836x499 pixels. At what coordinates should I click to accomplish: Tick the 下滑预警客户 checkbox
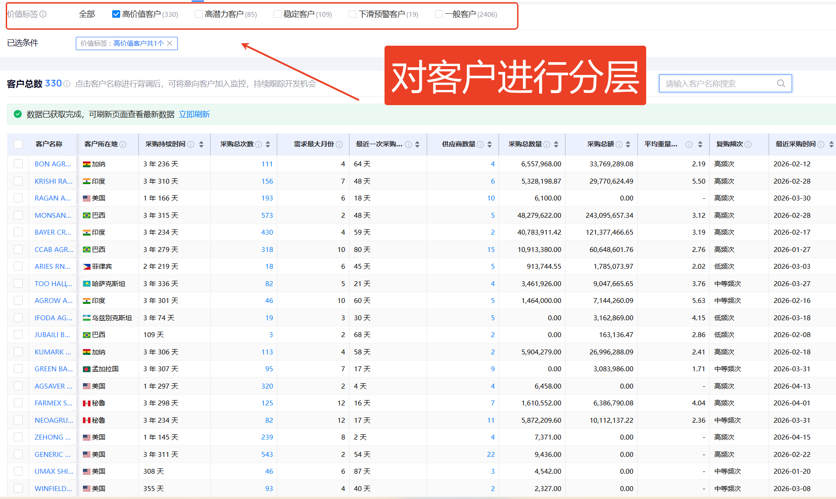pyautogui.click(x=353, y=14)
